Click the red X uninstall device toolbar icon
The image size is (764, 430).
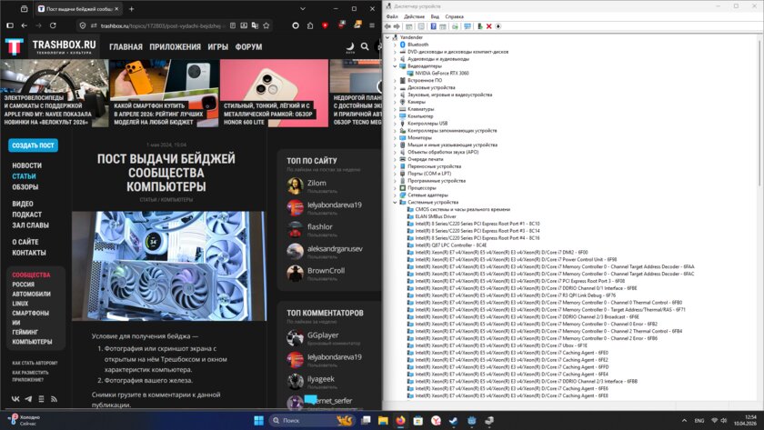coord(488,26)
